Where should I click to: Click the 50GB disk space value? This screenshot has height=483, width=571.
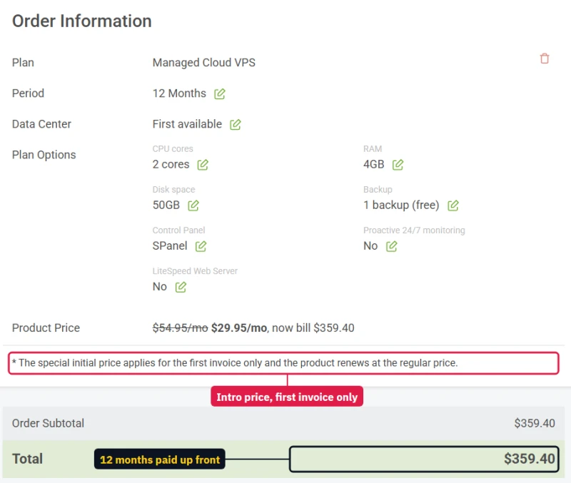166,205
